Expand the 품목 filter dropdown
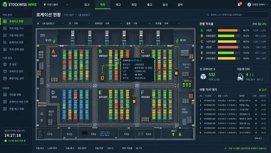This screenshot has height=153, width=271. tap(142, 24)
